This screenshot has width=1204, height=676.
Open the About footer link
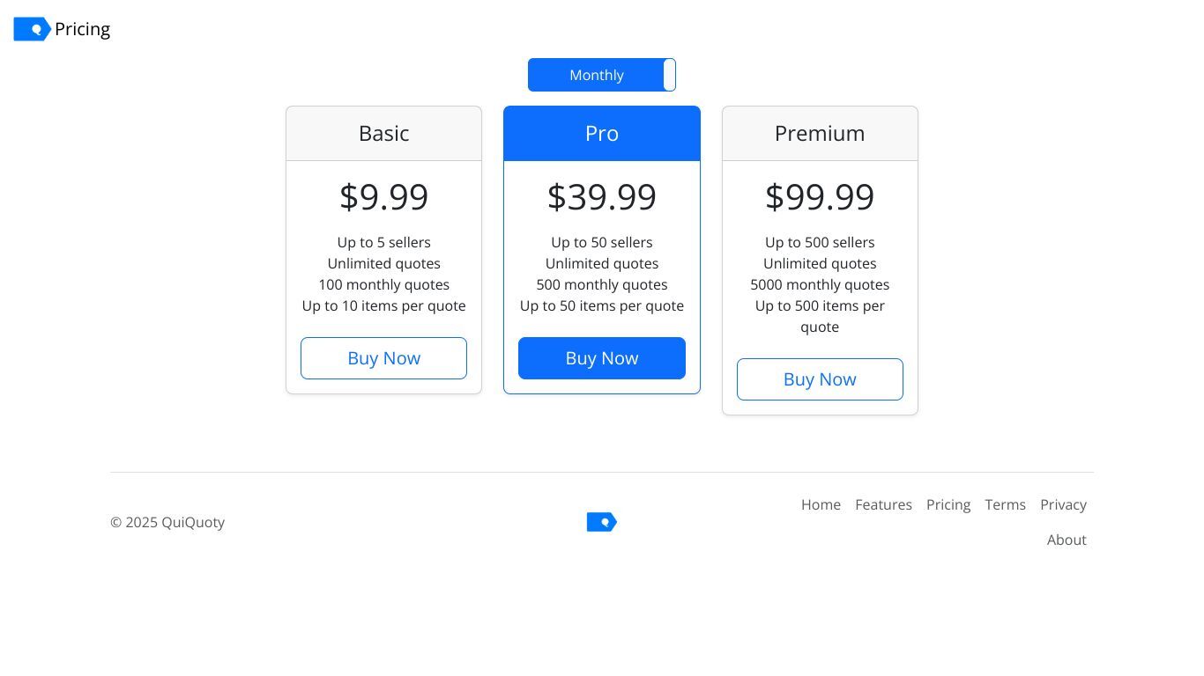1067,540
